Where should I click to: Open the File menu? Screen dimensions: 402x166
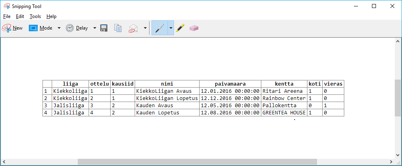click(x=7, y=16)
